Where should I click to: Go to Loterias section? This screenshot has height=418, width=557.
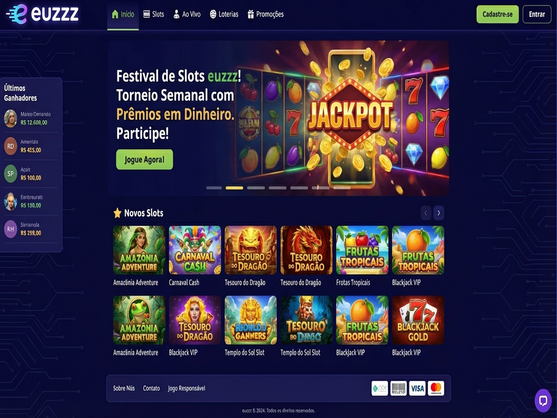224,14
